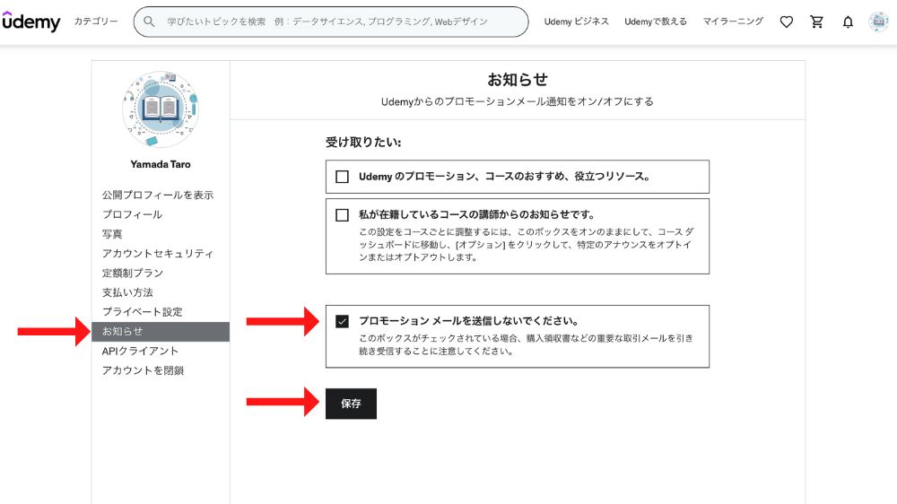
Task: Open the shopping cart icon
Action: point(817,22)
